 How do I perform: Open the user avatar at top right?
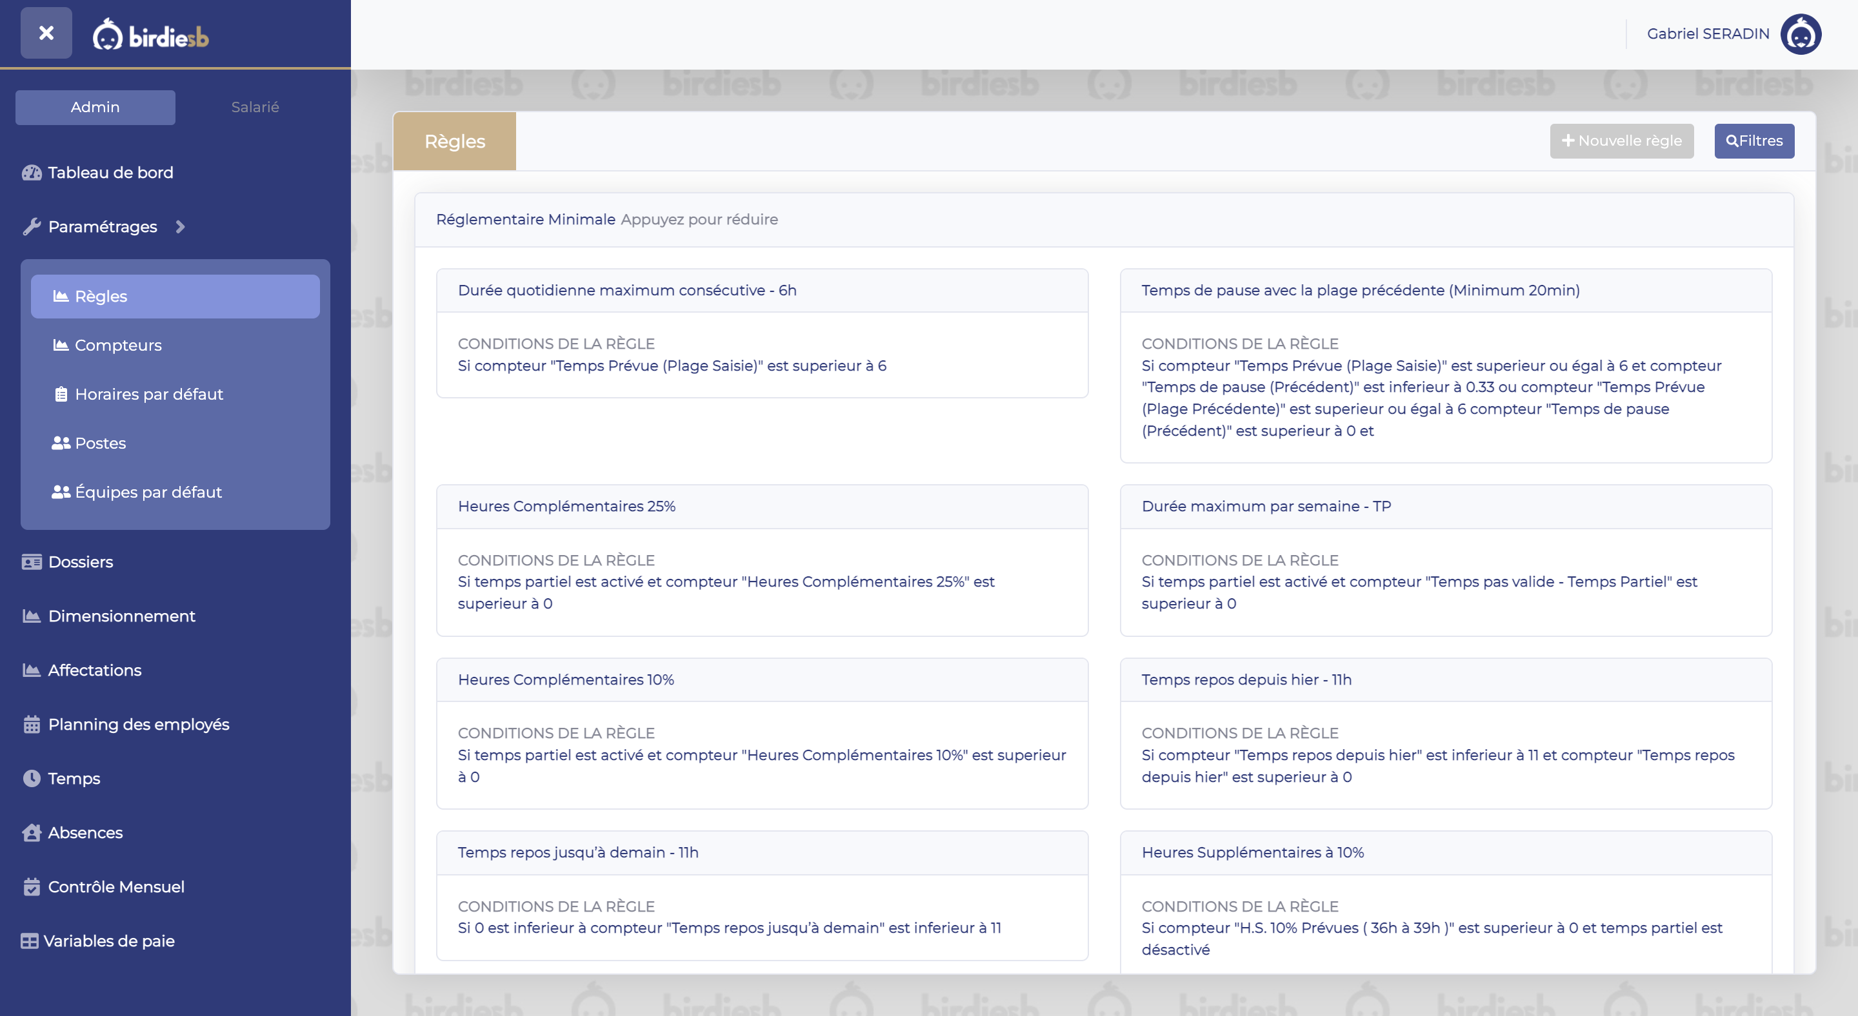point(1801,34)
